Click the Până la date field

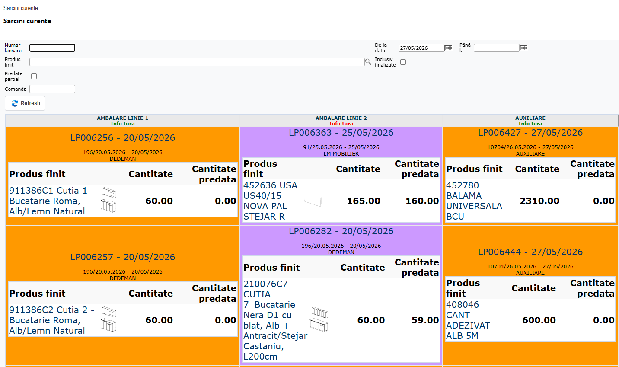(x=497, y=48)
